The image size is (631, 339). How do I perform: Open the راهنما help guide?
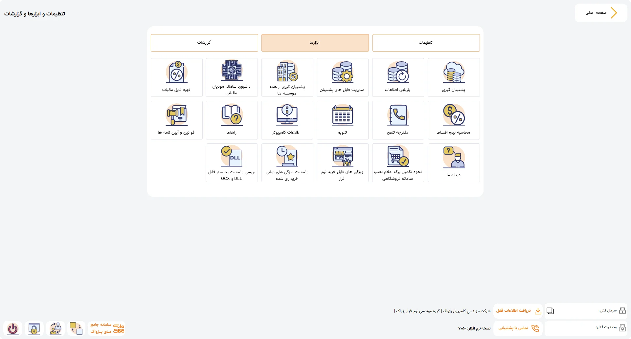[x=232, y=120]
